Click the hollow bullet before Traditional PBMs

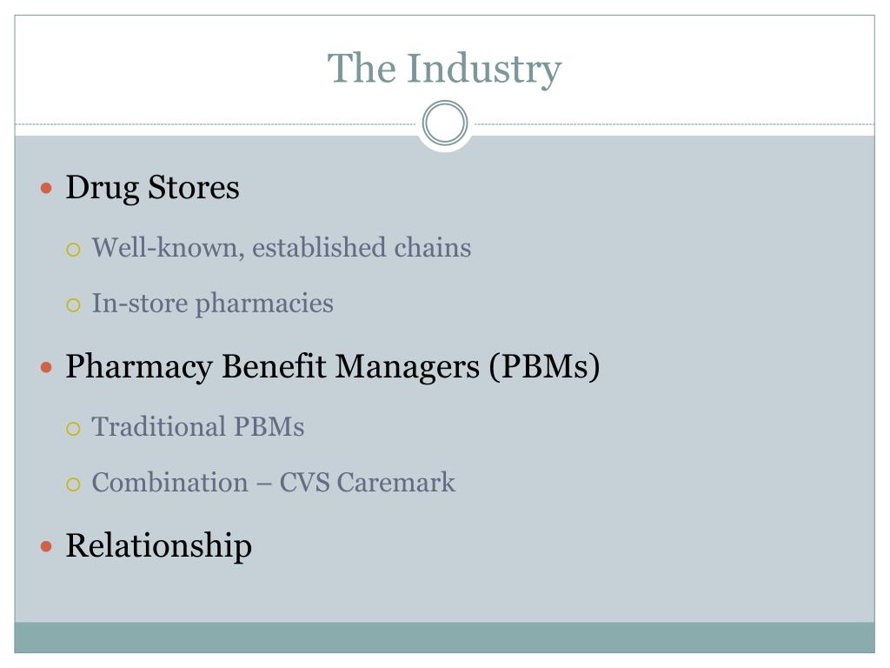(x=73, y=428)
